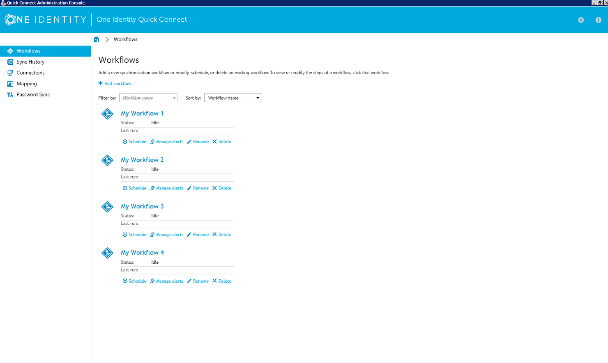Image resolution: width=608 pixels, height=363 pixels.
Task: Click the Schedule link for My Workflow 3
Action: point(138,235)
